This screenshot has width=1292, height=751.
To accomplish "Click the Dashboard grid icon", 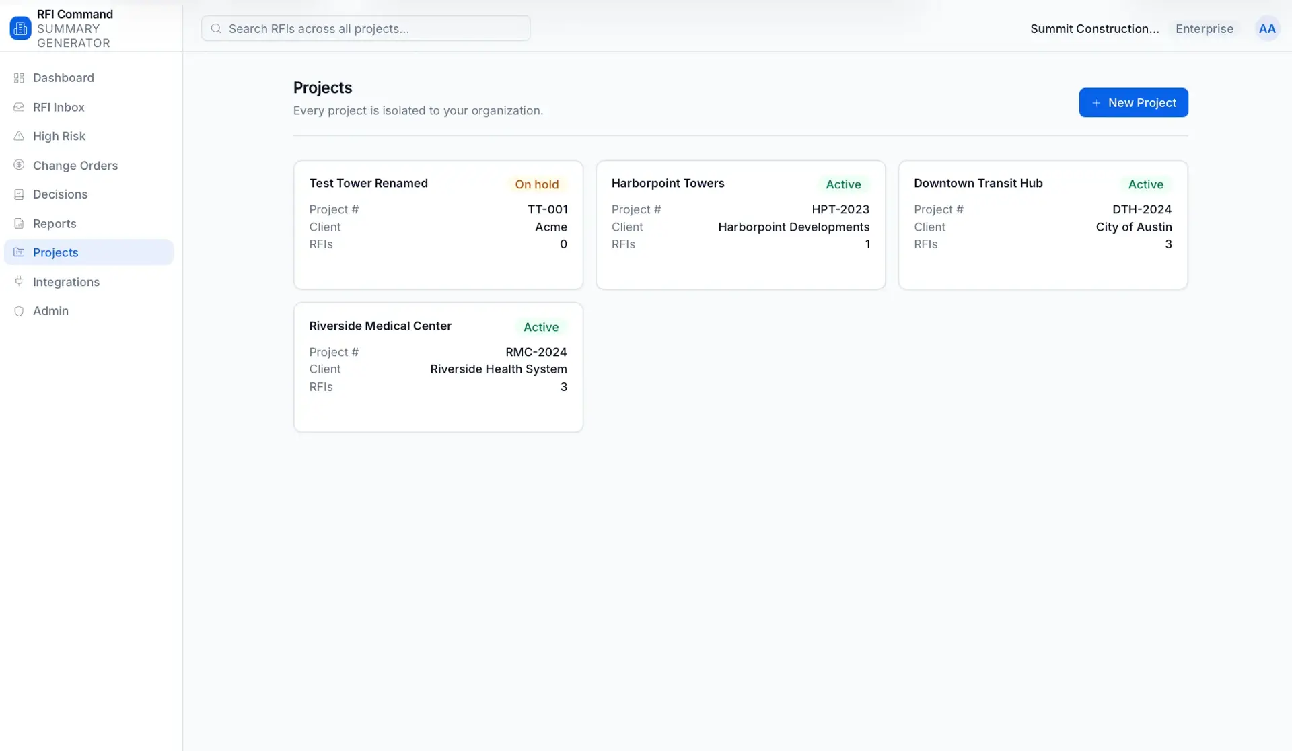I will pyautogui.click(x=19, y=78).
